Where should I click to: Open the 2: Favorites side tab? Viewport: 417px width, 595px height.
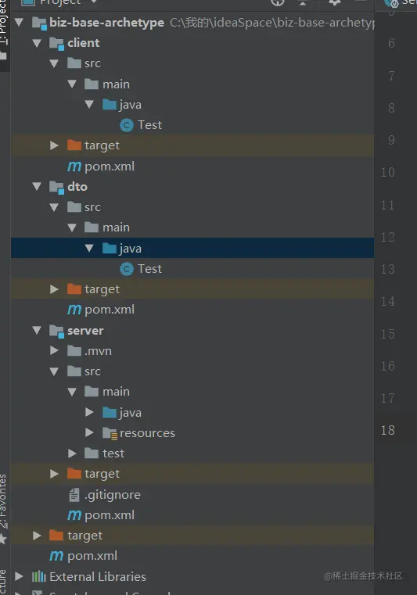(x=3, y=501)
